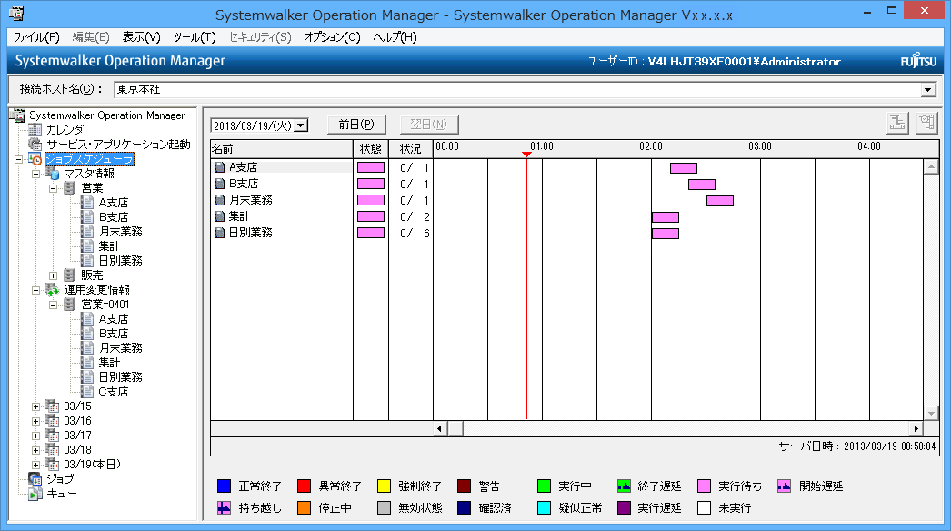The height and width of the screenshot is (531, 951).
Task: Click the yellow 強制終了 legend swatch
Action: [384, 486]
